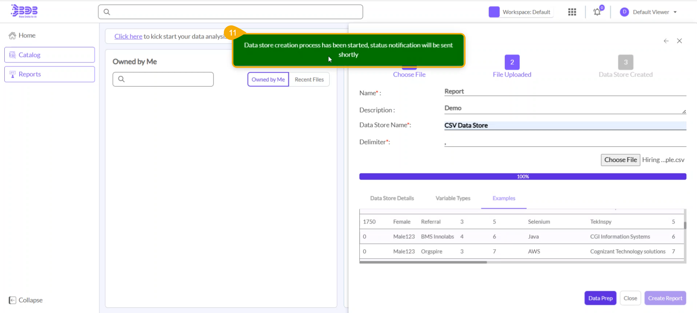Open the Variable Types tab
This screenshot has width=697, height=313.
452,198
